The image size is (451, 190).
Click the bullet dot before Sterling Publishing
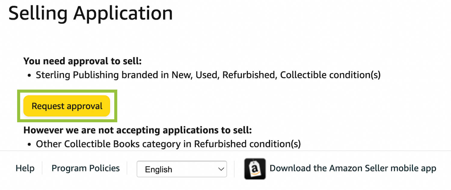tap(29, 75)
